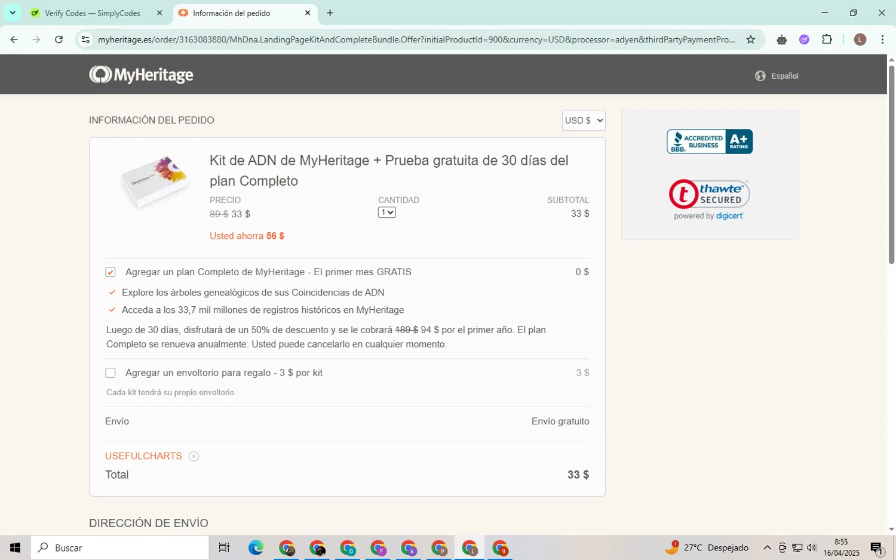Open Microsoft Edge from taskbar
Viewport: 896px width, 560px height.
click(x=256, y=547)
